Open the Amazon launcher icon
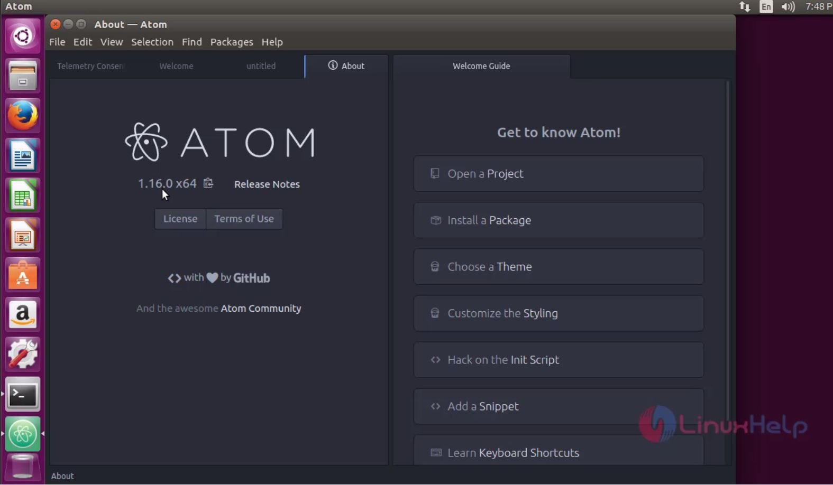This screenshot has width=833, height=485. coord(23,315)
